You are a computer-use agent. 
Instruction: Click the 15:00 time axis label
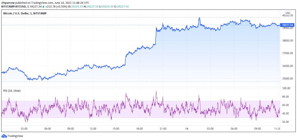click(x=116, y=128)
